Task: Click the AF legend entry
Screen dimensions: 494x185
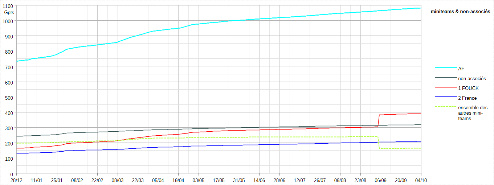Action: (461, 68)
